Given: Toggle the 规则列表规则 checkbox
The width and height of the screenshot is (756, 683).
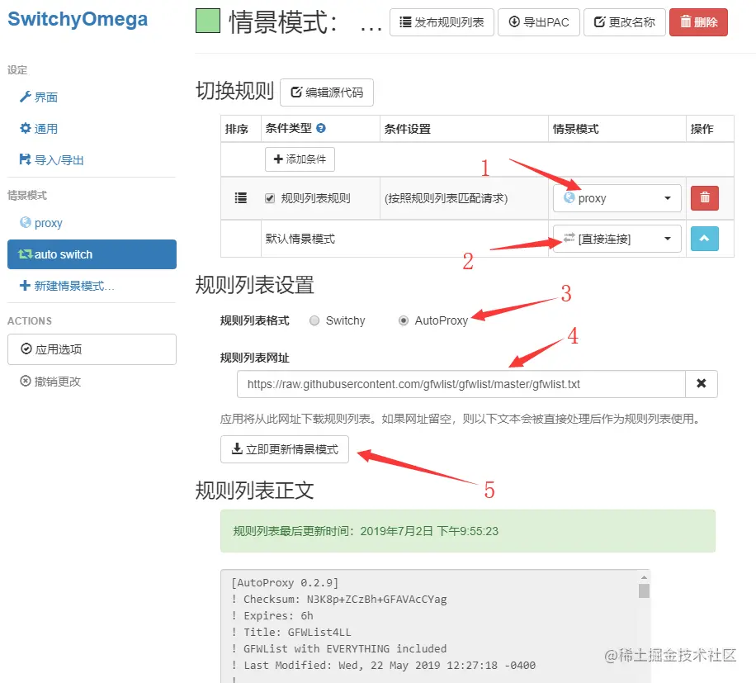Looking at the screenshot, I should [x=270, y=198].
